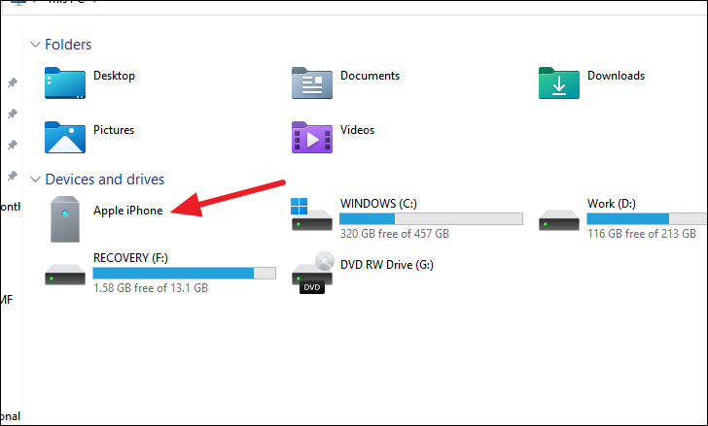Click the Folders group heading

[x=68, y=44]
